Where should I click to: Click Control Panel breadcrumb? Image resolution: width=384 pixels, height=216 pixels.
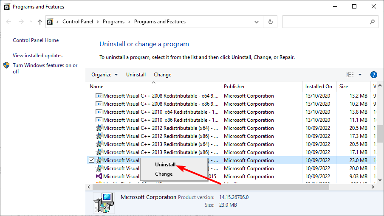coord(78,22)
